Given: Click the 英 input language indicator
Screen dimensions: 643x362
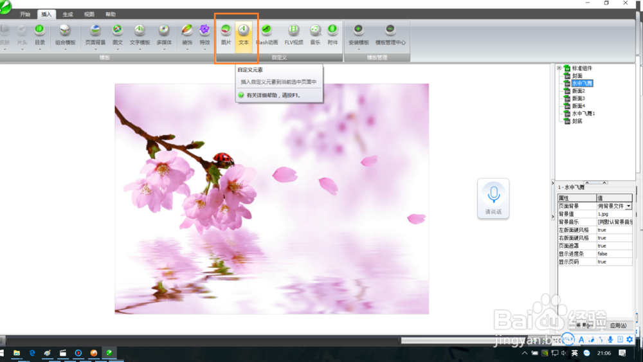Looking at the screenshot, I should pyautogui.click(x=574, y=353).
